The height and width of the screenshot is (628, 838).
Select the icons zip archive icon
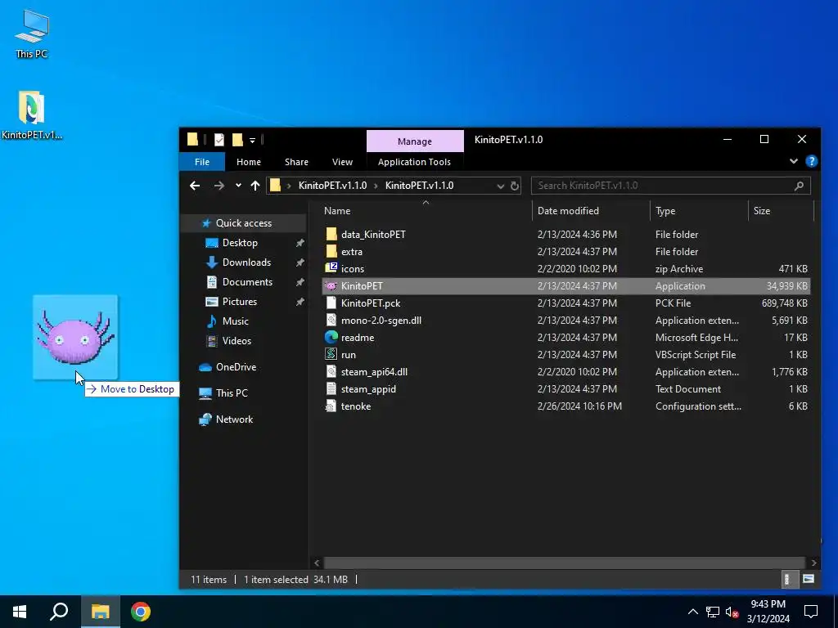click(x=331, y=268)
